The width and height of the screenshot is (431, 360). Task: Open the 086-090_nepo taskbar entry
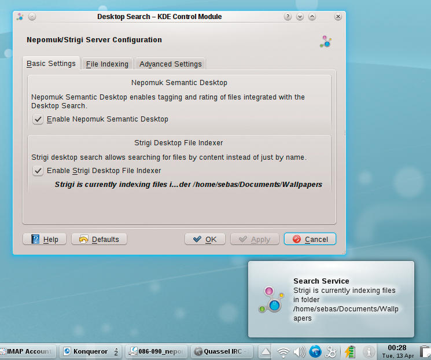[x=156, y=351]
